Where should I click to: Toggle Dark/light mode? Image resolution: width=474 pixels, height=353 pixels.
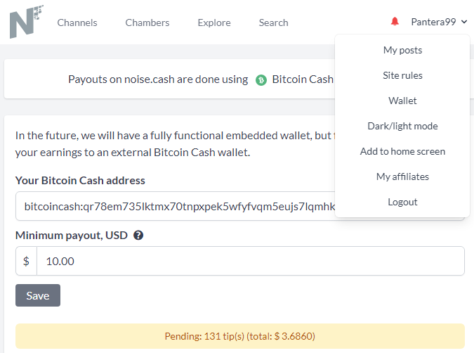click(402, 126)
